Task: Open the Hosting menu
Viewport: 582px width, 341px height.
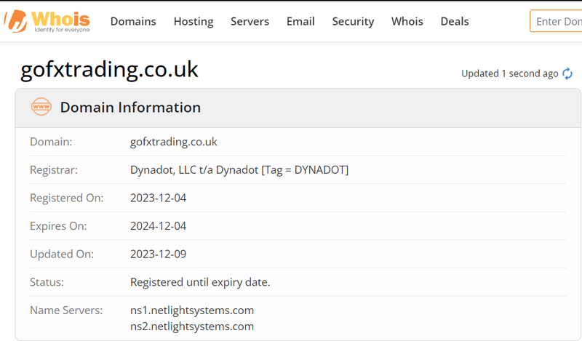Action: (194, 22)
